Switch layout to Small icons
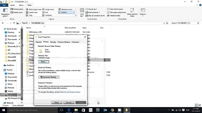The width and height of the screenshot is (202, 113). (32, 12)
